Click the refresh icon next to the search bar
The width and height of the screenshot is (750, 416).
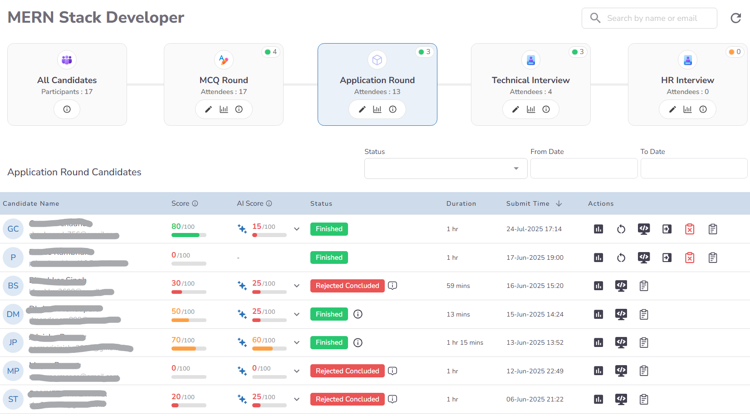click(x=735, y=18)
